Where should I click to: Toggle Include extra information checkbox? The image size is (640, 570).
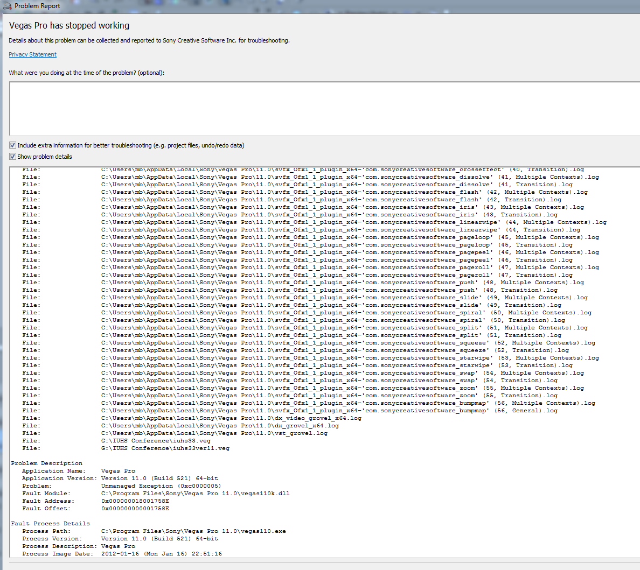[12, 145]
